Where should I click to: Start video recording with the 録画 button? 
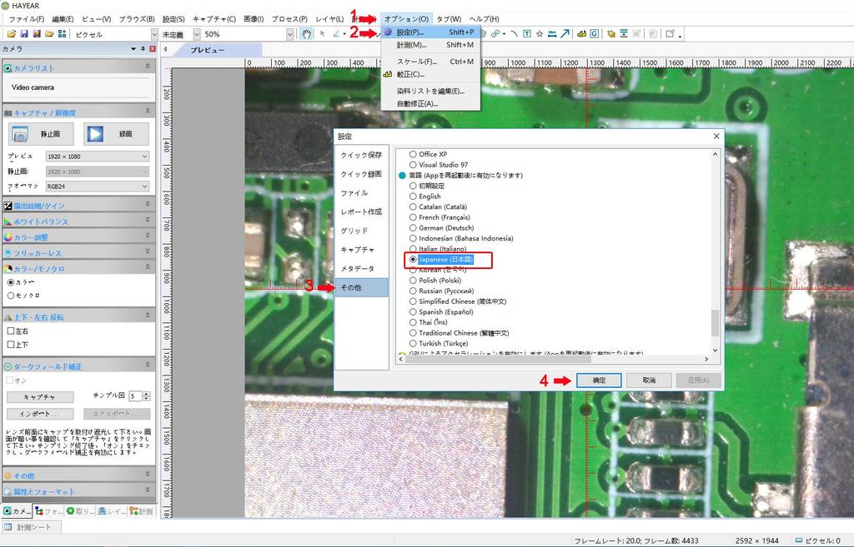(116, 133)
